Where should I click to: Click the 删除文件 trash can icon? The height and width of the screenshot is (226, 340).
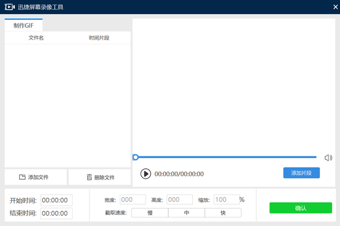pos(89,177)
